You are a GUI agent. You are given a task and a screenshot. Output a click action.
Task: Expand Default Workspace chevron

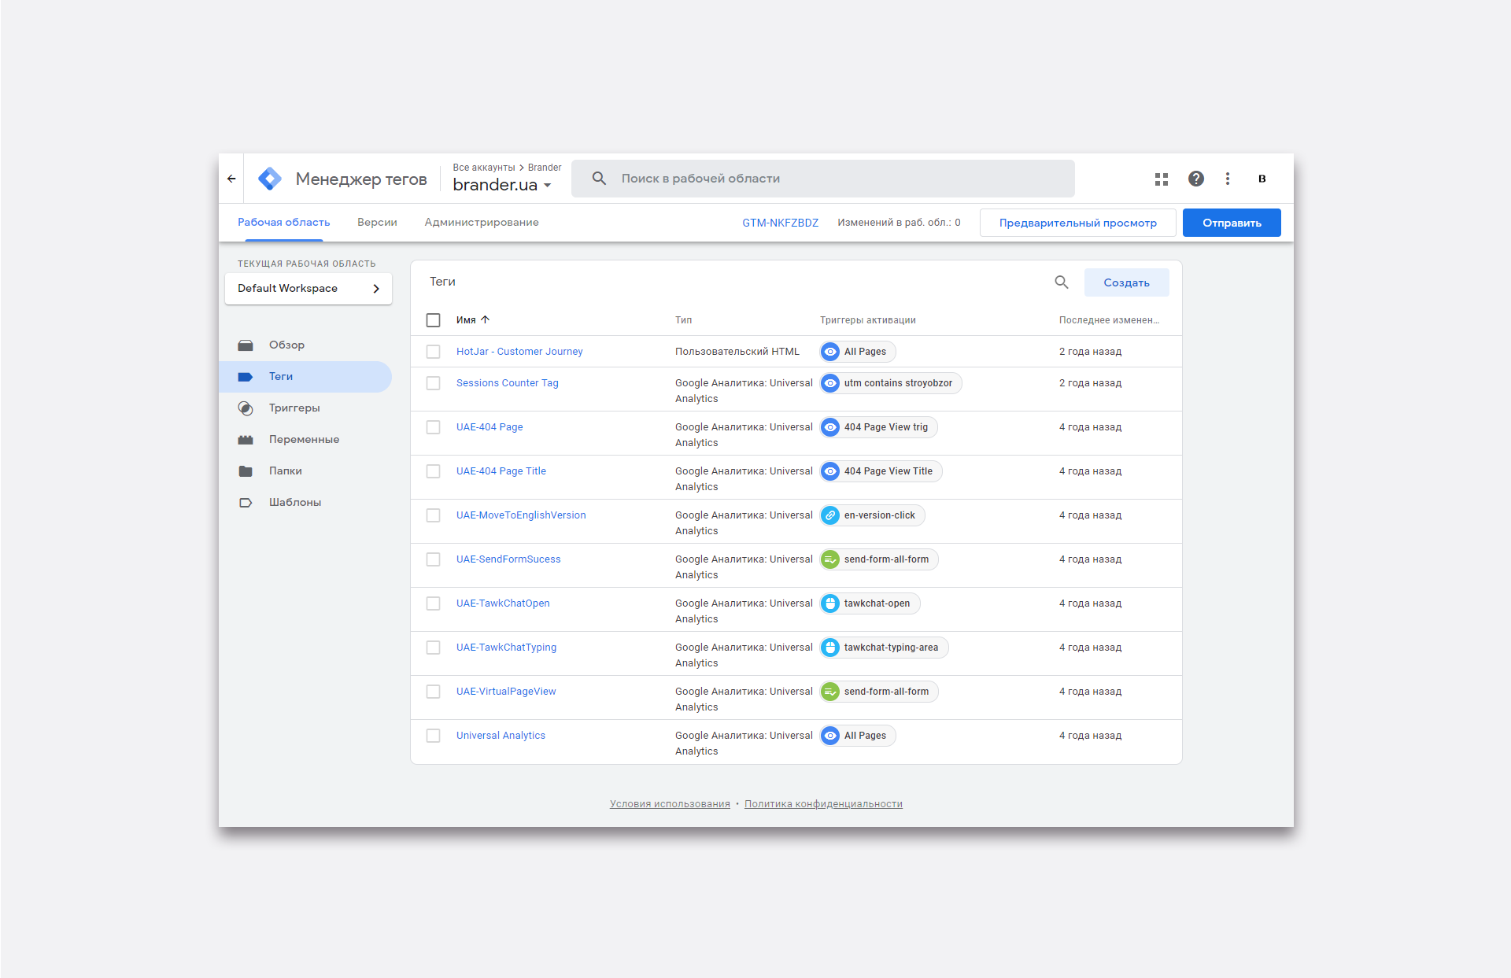coord(376,289)
